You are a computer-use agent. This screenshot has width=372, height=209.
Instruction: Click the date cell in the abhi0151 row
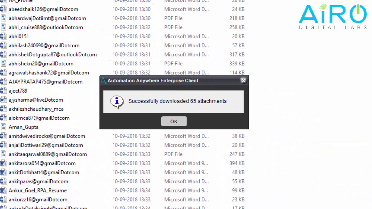[x=131, y=36]
